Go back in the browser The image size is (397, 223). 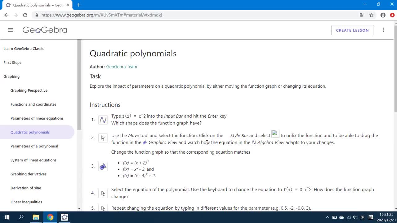(6, 15)
